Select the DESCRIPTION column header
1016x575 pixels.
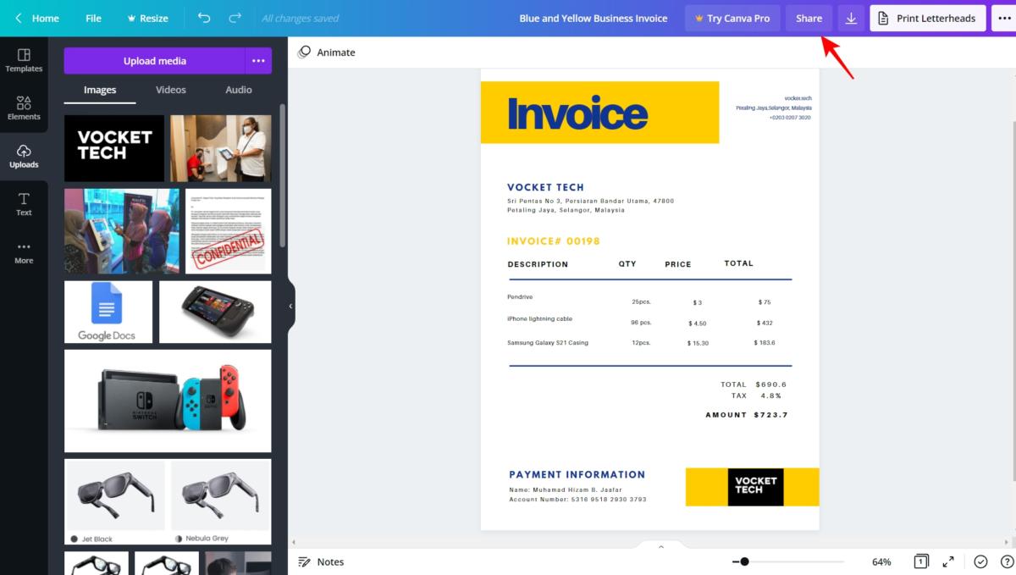click(x=538, y=264)
